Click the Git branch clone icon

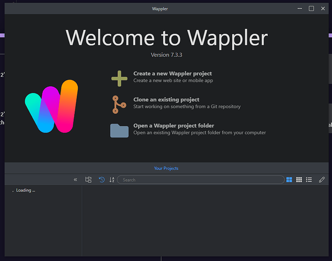pos(119,104)
